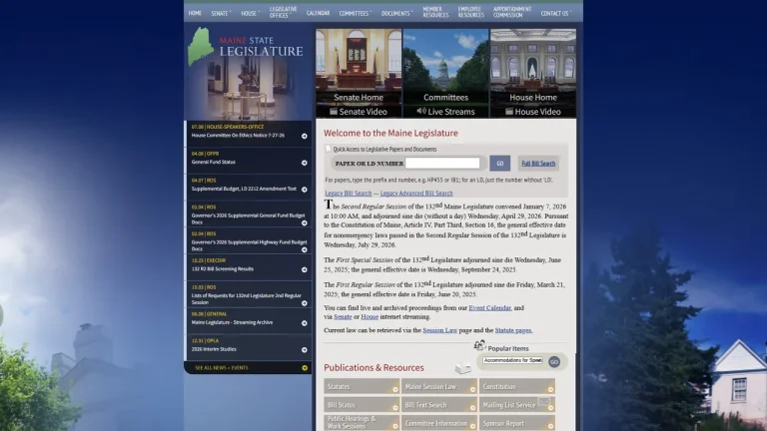The image size is (767, 431).
Task: Expand the Legislative Offices dropdown menu
Action: [283, 12]
